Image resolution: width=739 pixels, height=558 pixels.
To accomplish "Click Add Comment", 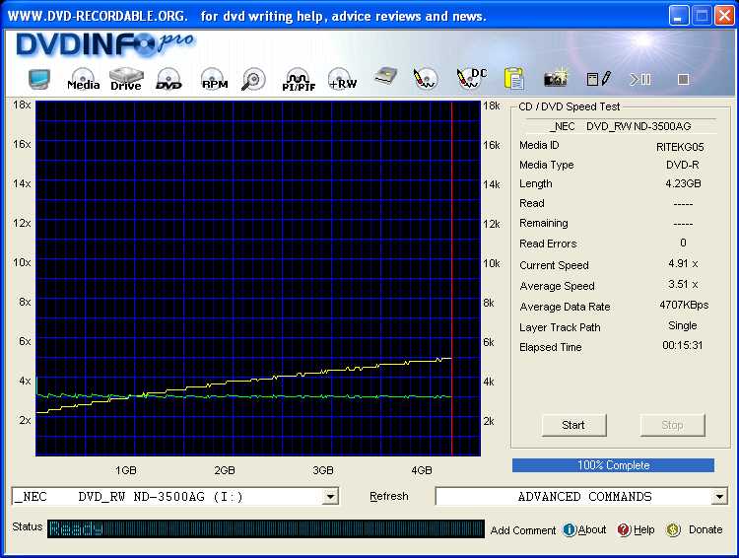I will pyautogui.click(x=523, y=530).
